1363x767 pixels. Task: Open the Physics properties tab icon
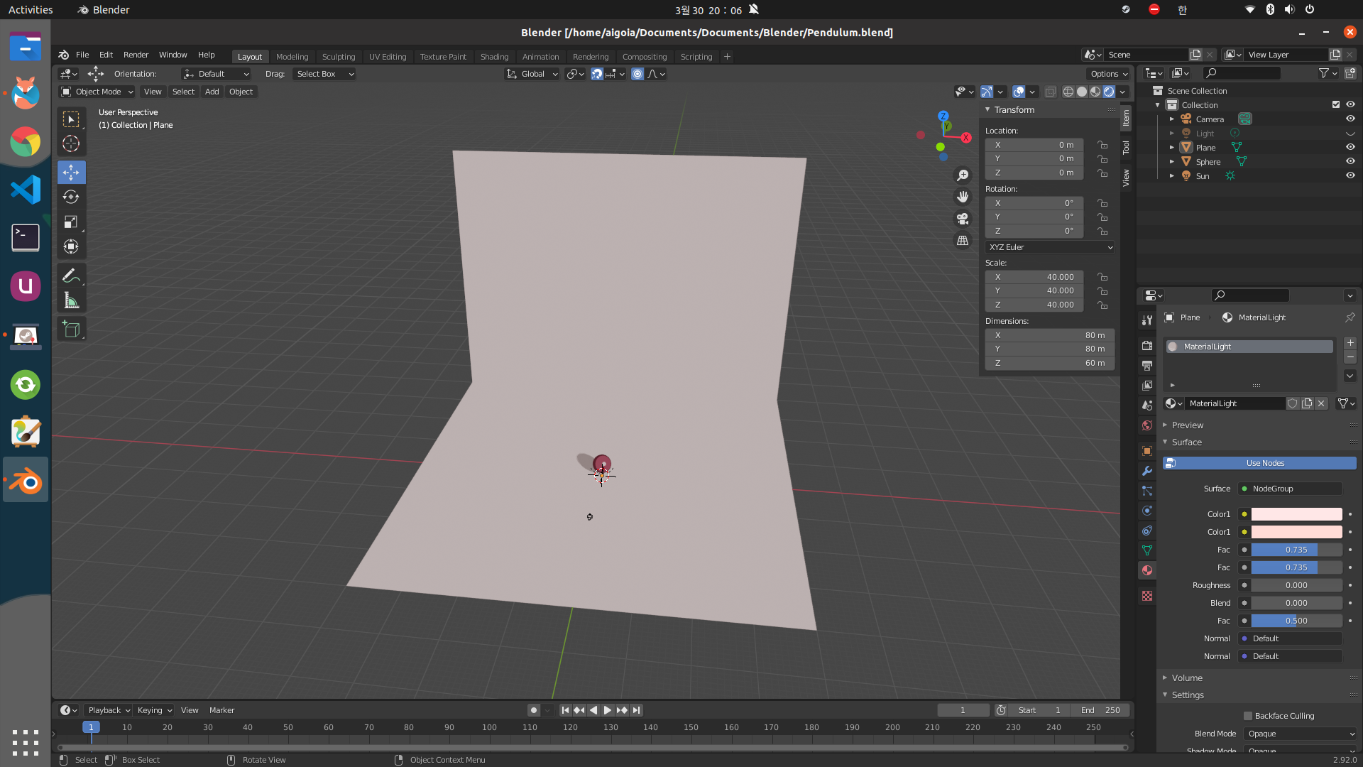(x=1147, y=511)
